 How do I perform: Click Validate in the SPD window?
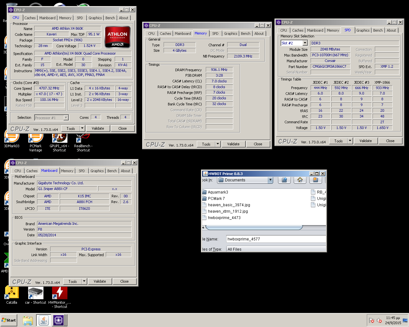(366, 141)
